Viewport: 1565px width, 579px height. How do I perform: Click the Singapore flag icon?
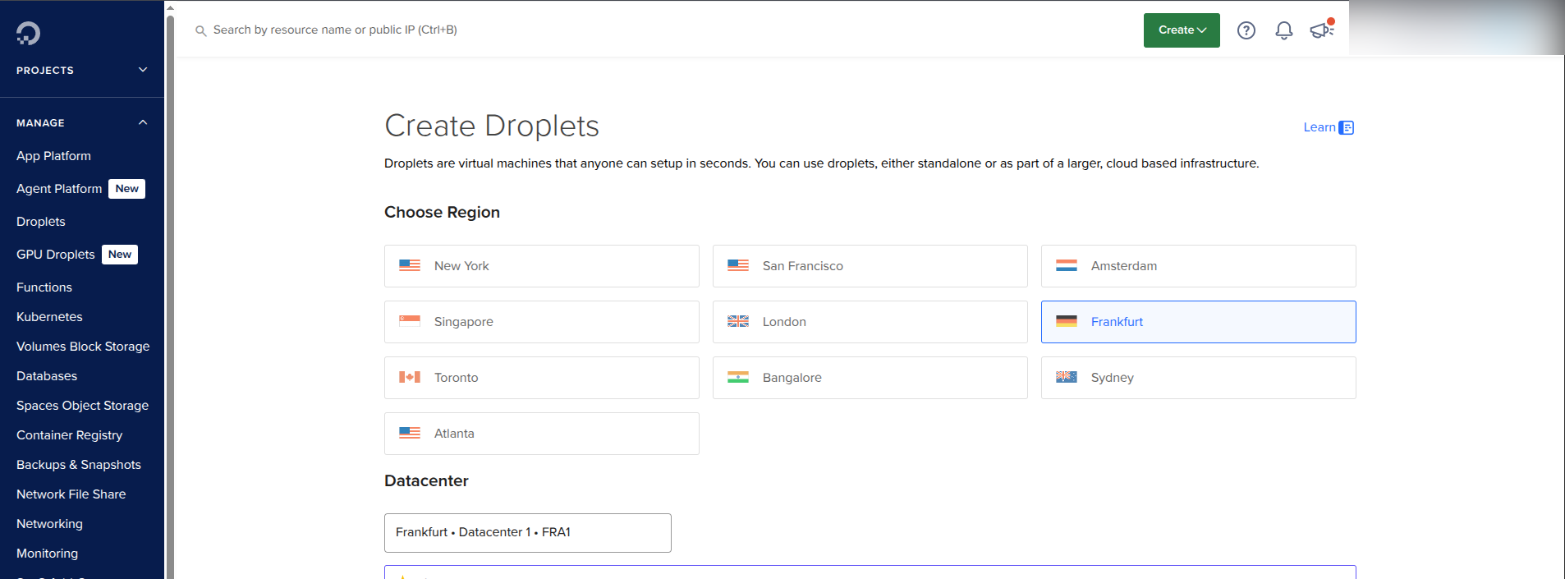coord(410,321)
